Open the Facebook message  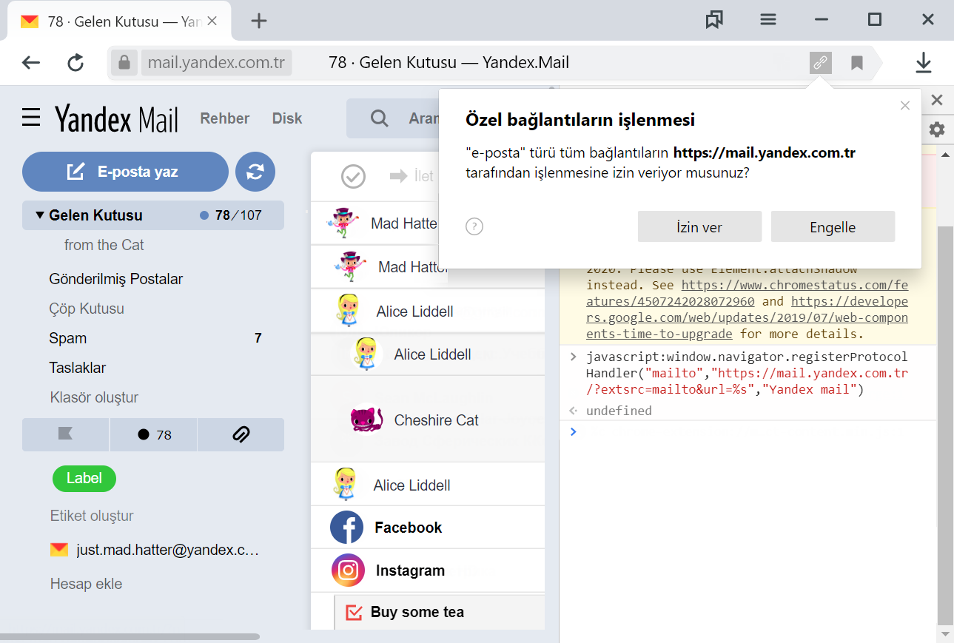click(428, 528)
